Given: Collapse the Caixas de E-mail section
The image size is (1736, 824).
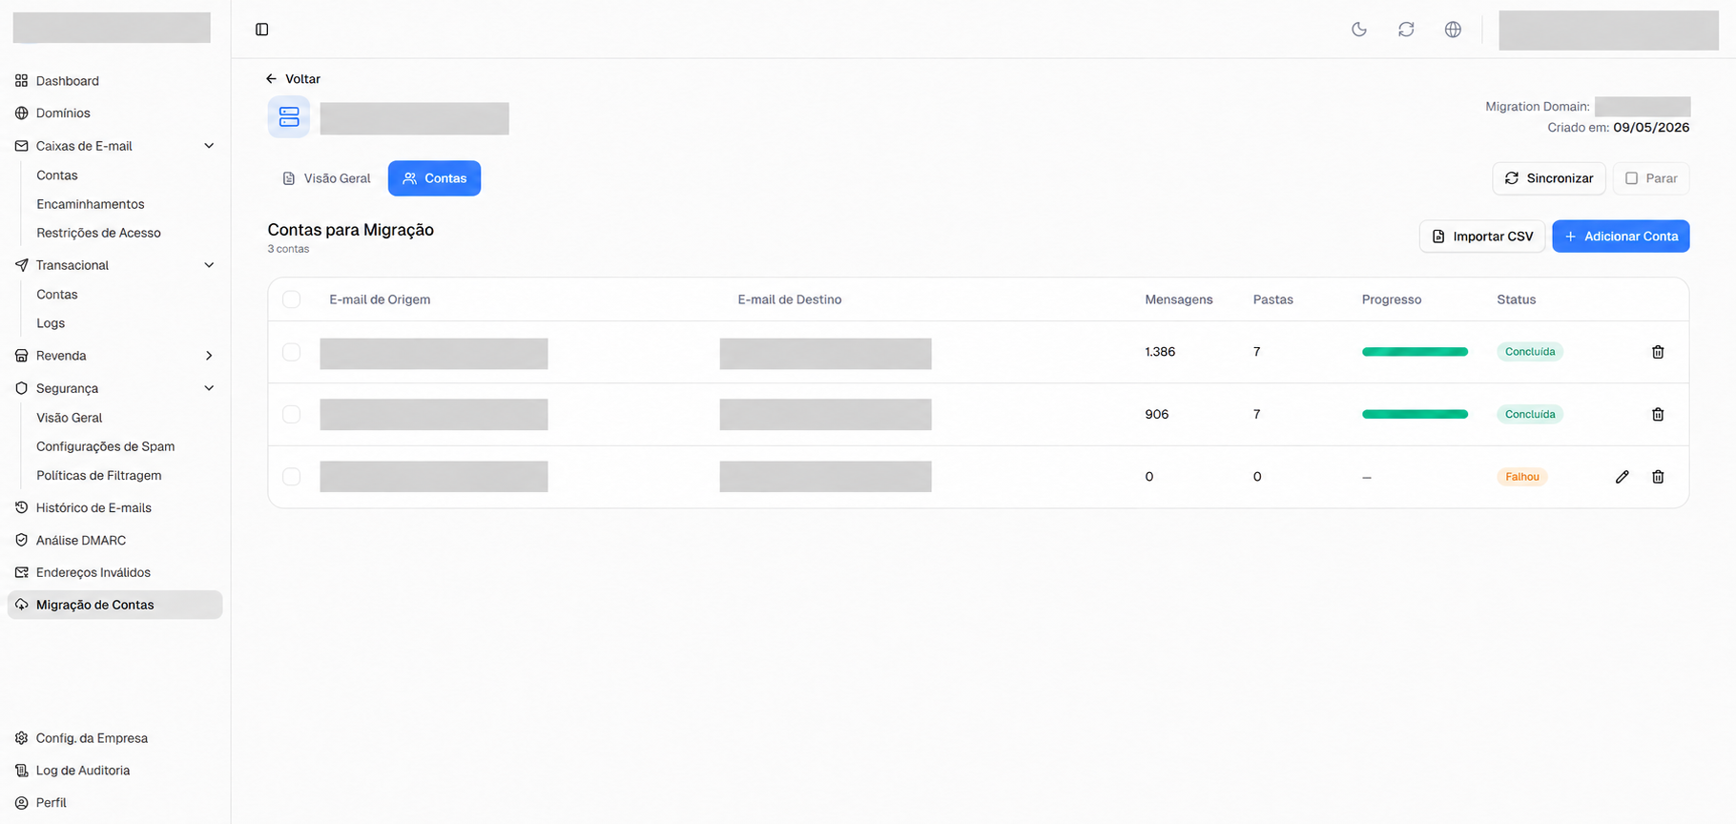Looking at the screenshot, I should point(209,146).
